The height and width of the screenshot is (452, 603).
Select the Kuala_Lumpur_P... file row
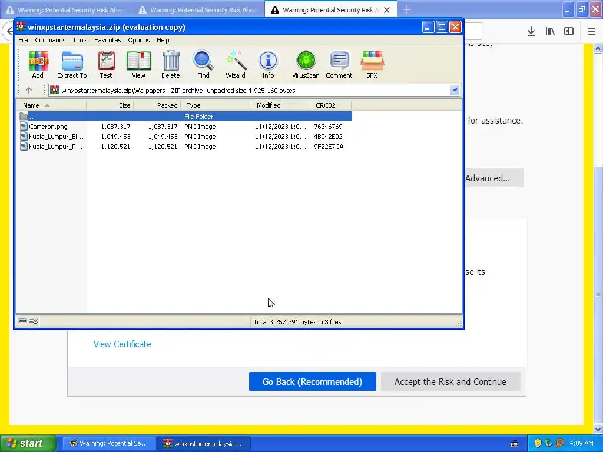coord(184,147)
